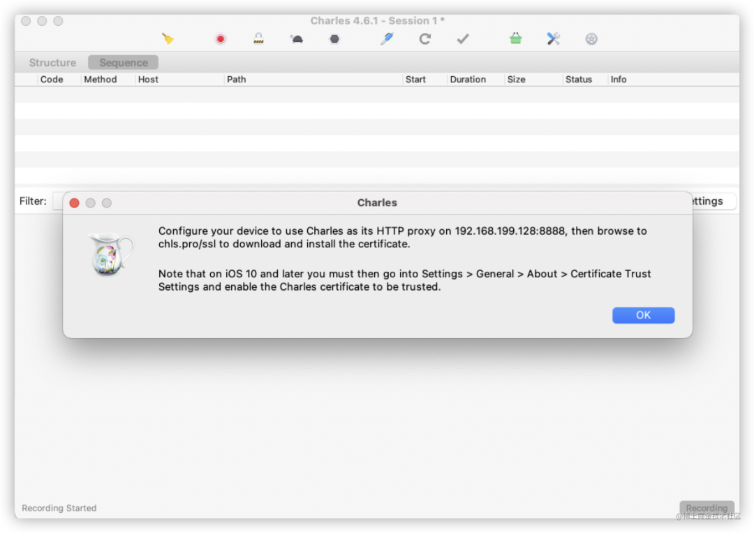
Task: Sort by the Host column header
Action: 148,80
